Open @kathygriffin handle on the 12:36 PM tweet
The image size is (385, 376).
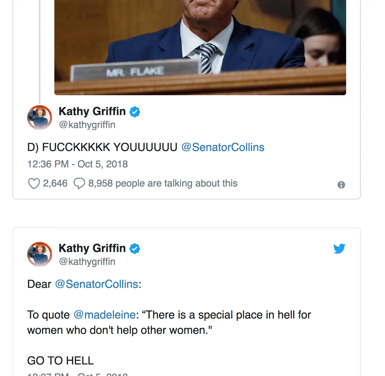coord(87,125)
